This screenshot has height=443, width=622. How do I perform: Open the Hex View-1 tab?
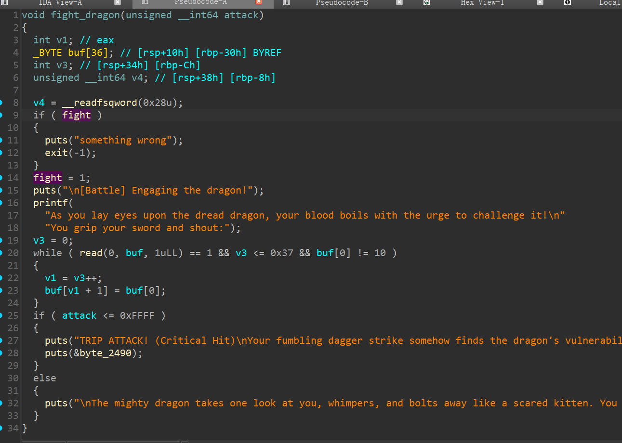(482, 2)
